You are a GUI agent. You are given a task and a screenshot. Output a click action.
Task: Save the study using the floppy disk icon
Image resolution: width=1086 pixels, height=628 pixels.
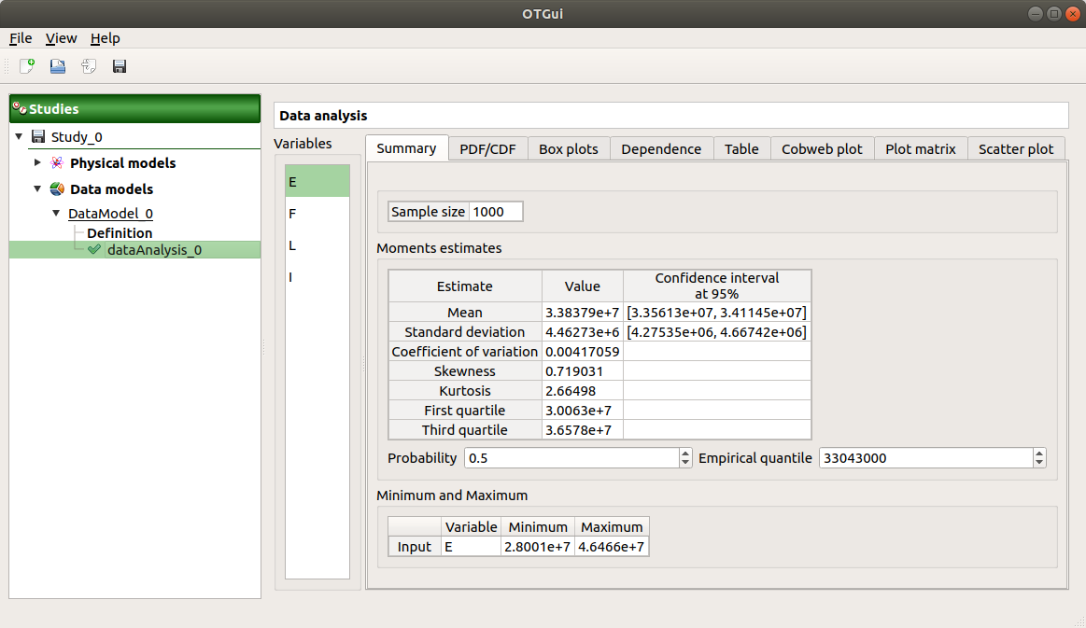pos(119,65)
